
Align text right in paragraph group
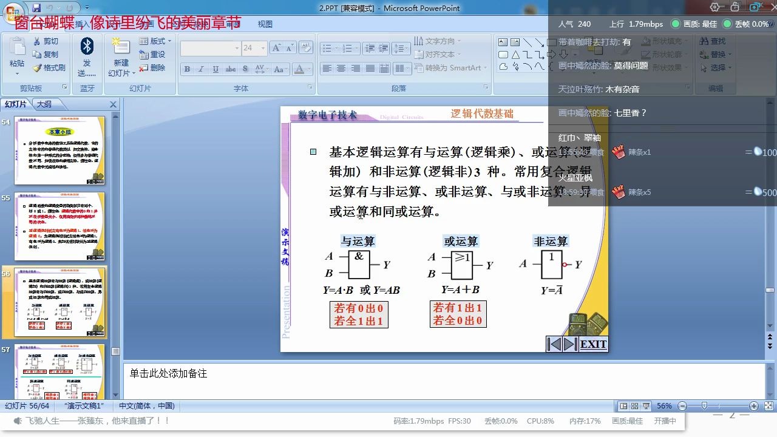tap(355, 69)
